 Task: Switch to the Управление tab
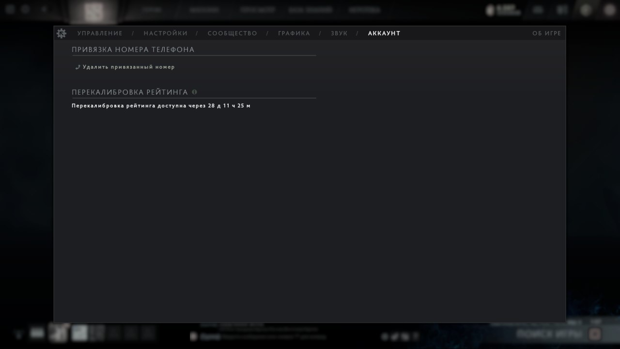[100, 33]
